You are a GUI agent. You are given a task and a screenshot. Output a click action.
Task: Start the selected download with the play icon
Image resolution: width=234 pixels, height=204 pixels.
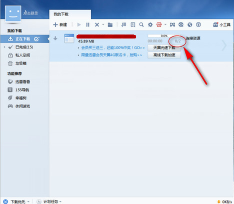click(79, 25)
